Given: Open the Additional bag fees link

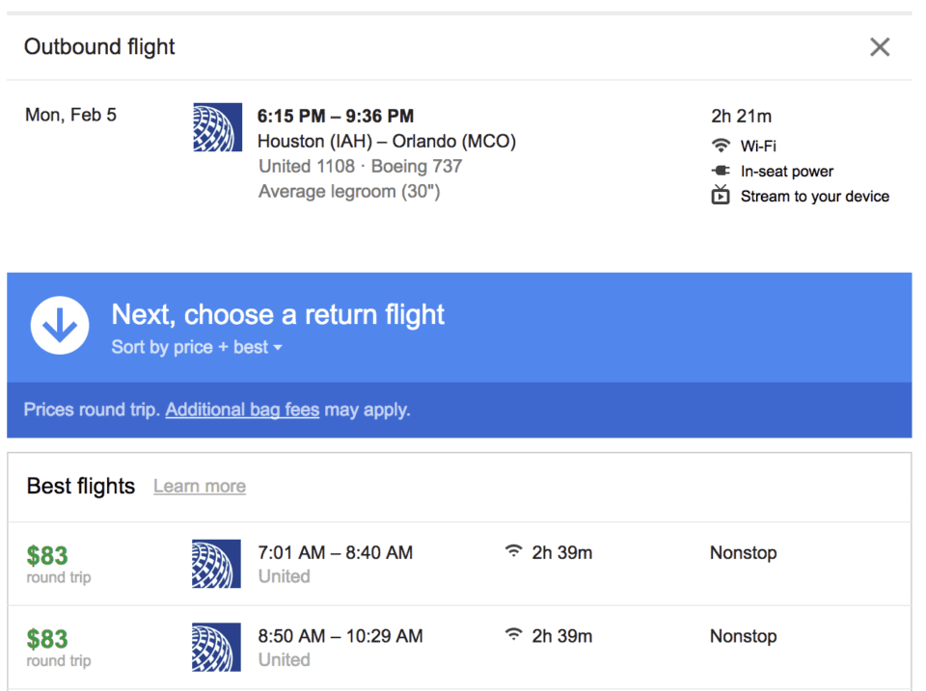Looking at the screenshot, I should coord(242,410).
